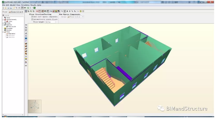Image resolution: width=217 pixels, height=120 pixels.
Task: Open the Results menu
Action: [33, 5]
